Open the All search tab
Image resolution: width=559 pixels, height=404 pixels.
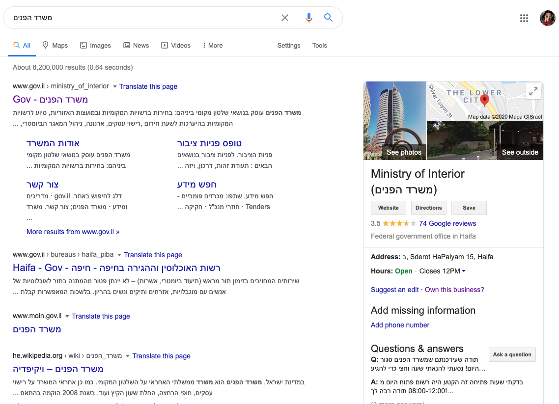click(x=22, y=46)
